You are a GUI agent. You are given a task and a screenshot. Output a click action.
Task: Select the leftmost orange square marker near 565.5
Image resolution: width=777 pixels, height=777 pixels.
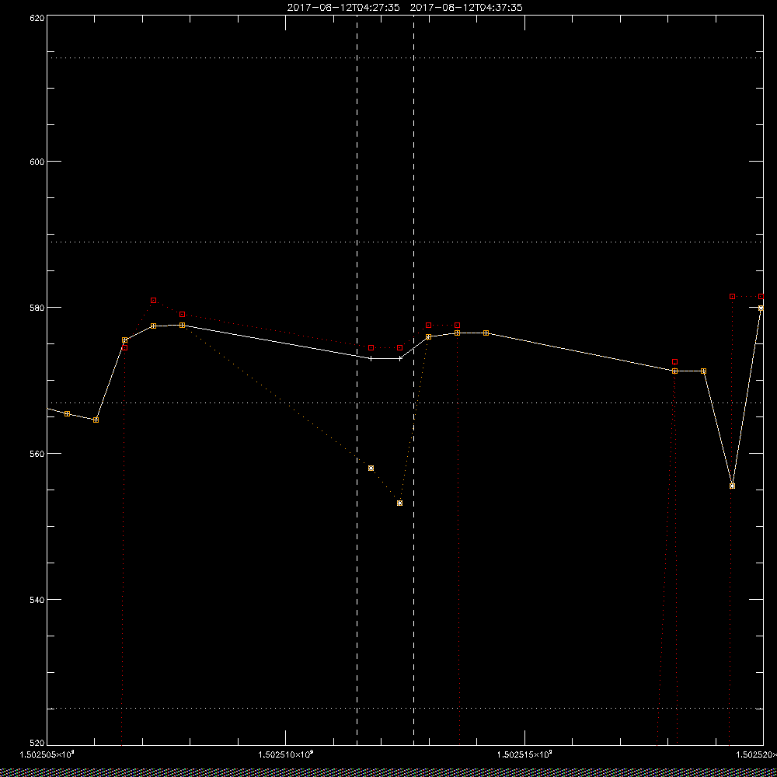point(68,414)
